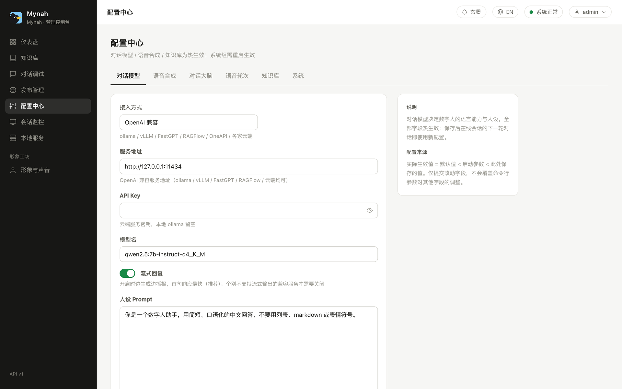The width and height of the screenshot is (622, 389).
Task: Click inside the 人设 Prompt textarea
Action: pyautogui.click(x=249, y=348)
